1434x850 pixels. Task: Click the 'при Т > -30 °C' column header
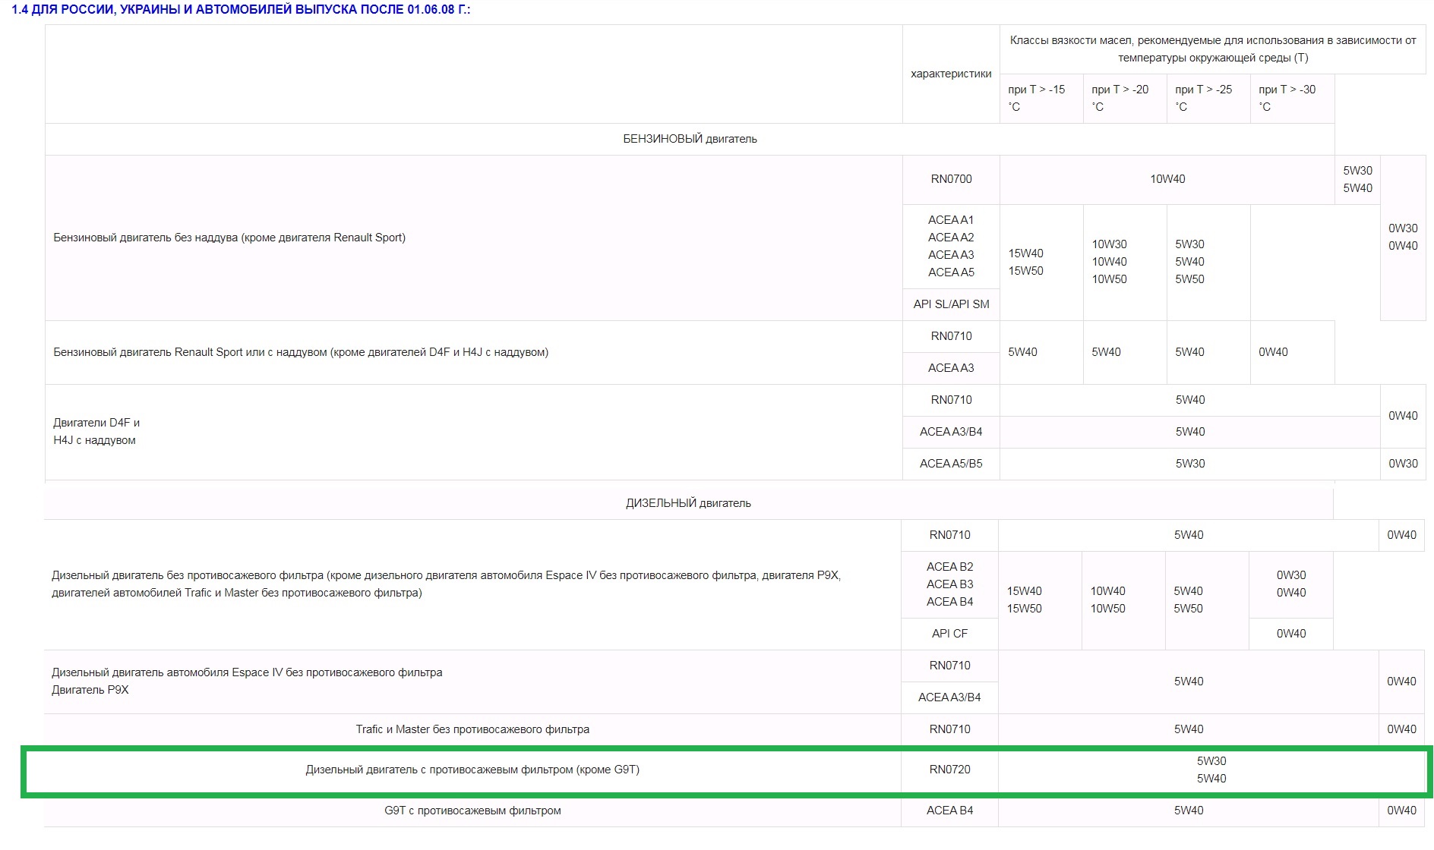(1292, 98)
